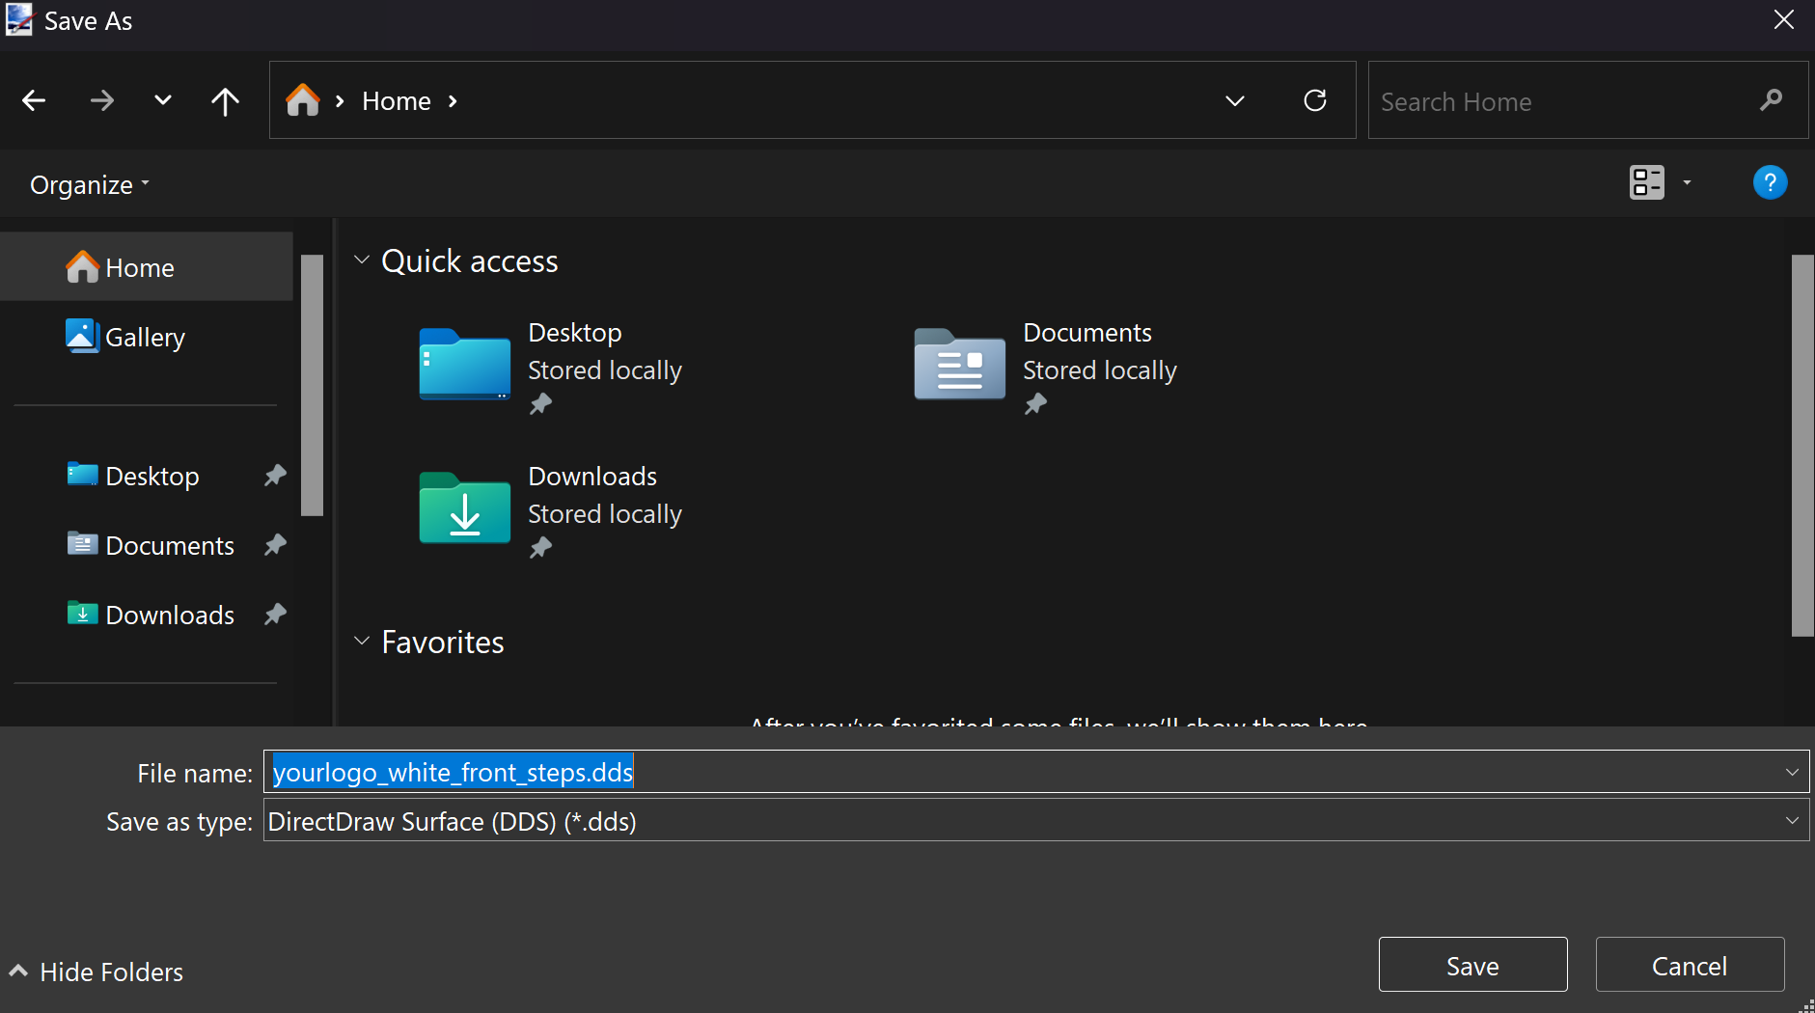Open the Downloads folder in Quick access
Viewport: 1815px width, 1013px height.
(x=464, y=508)
